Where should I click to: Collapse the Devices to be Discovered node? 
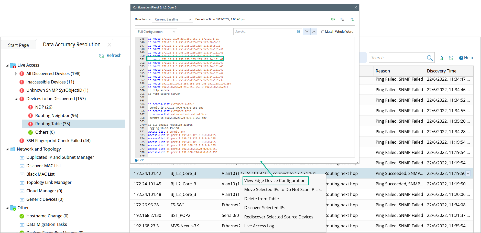(x=16, y=99)
